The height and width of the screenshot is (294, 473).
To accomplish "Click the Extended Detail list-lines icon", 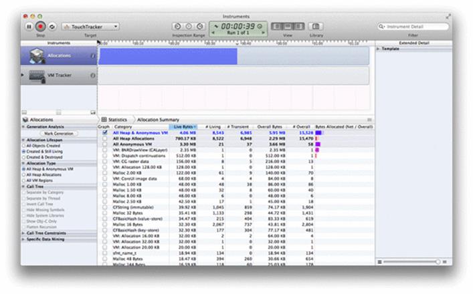I will (x=380, y=262).
